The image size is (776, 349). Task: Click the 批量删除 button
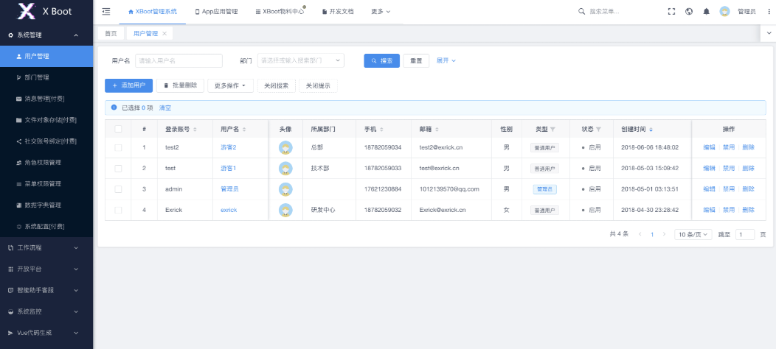pyautogui.click(x=180, y=85)
